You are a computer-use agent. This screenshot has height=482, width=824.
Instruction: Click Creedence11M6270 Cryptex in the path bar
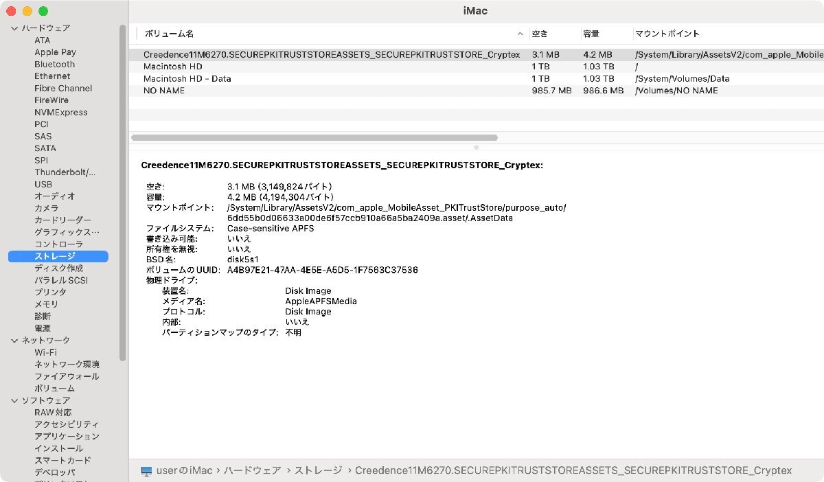coord(573,471)
